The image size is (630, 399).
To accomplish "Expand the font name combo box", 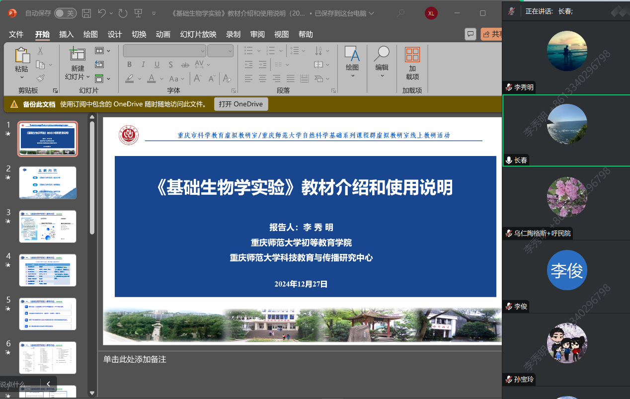I will pos(203,51).
